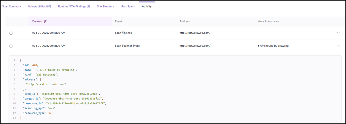The width and height of the screenshot is (346, 124).
Task: Open the Vulnerabilities (57) tab
Action: [x=39, y=6]
